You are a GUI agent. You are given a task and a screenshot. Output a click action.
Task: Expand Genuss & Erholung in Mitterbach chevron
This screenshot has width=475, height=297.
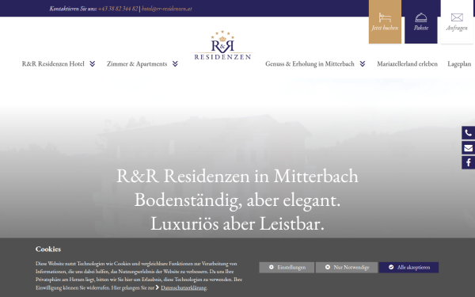point(363,63)
